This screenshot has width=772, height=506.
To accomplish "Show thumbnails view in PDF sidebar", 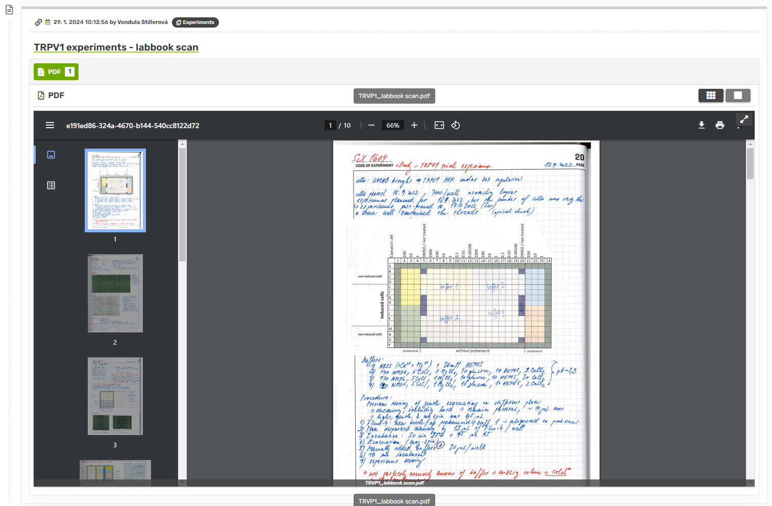I will [x=51, y=155].
